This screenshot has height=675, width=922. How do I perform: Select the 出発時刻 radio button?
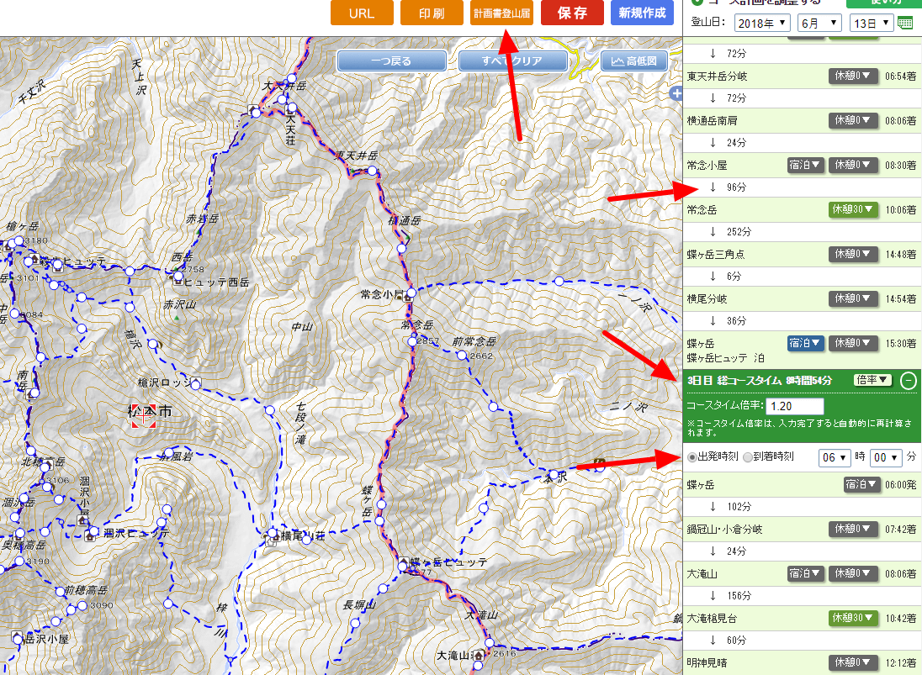[692, 457]
